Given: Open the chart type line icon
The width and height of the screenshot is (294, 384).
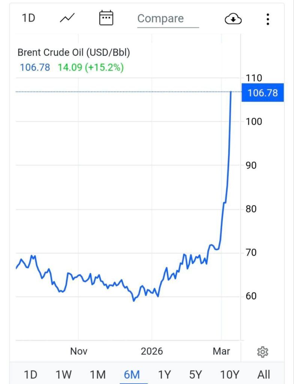Looking at the screenshot, I should coord(67,18).
